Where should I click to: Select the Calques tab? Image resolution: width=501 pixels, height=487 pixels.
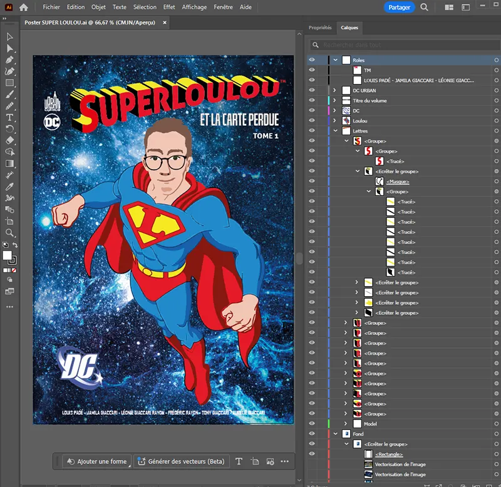[x=349, y=28]
